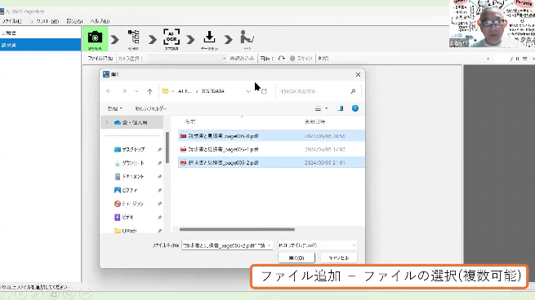Screen dimensions: 535x300
Task: Select file page005-1.pdf
Action: [x=271, y=149]
